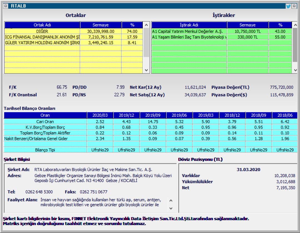
Task: Select Toplam Borç/Toplam Aktifler row label
Action: pyautogui.click(x=45, y=133)
